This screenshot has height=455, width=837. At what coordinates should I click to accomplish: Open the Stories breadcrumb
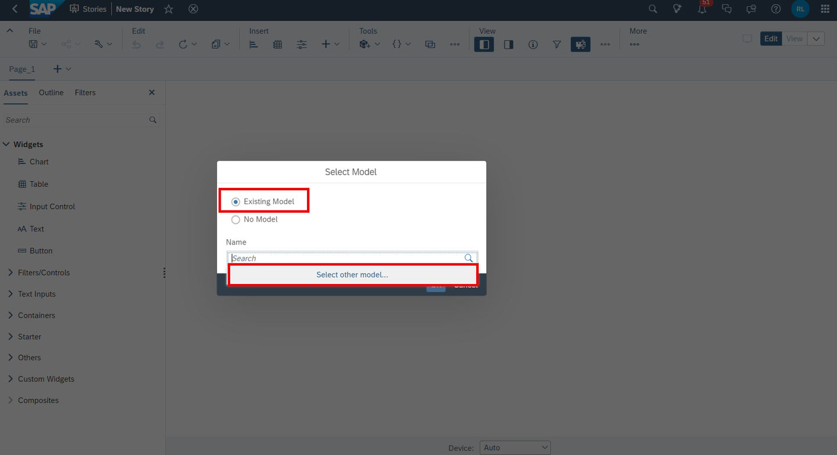click(x=88, y=9)
